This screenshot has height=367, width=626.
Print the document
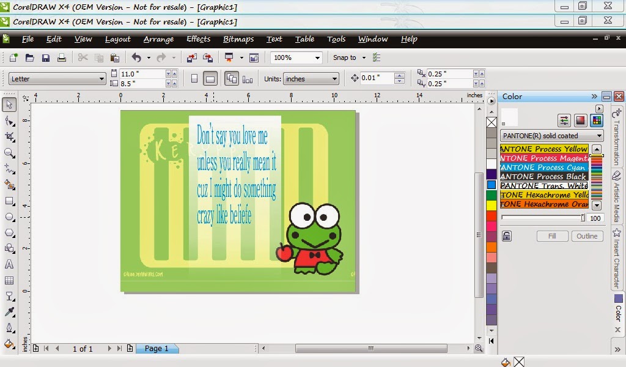pyautogui.click(x=62, y=58)
